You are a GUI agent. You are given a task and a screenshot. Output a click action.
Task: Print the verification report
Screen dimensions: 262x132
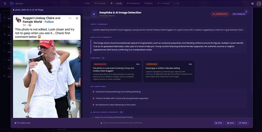(x=218, y=123)
